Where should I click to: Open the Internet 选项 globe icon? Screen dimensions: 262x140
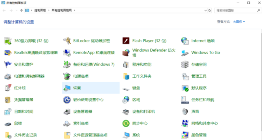[185, 41]
